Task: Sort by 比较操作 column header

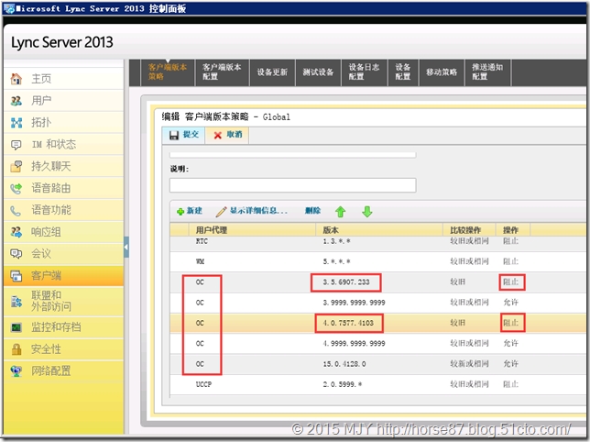Action: click(469, 230)
